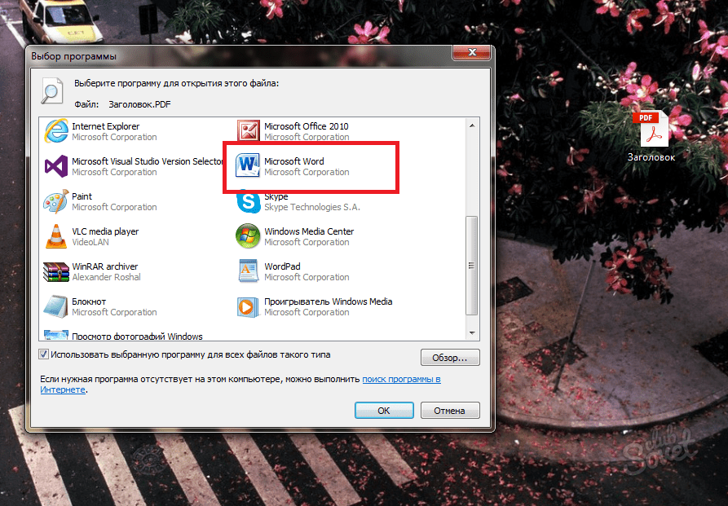Choose the WinRAR archiver books icon
The image size is (728, 506).
click(55, 271)
